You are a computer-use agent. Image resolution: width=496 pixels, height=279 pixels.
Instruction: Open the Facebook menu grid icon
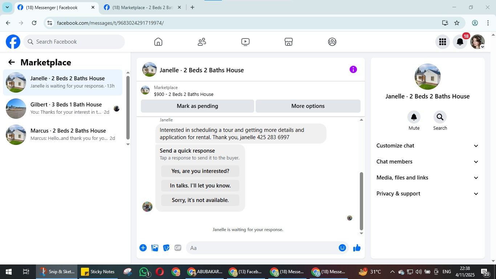[443, 42]
